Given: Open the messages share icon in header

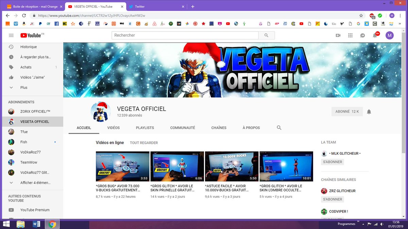Looking at the screenshot, I should pyautogui.click(x=363, y=35).
